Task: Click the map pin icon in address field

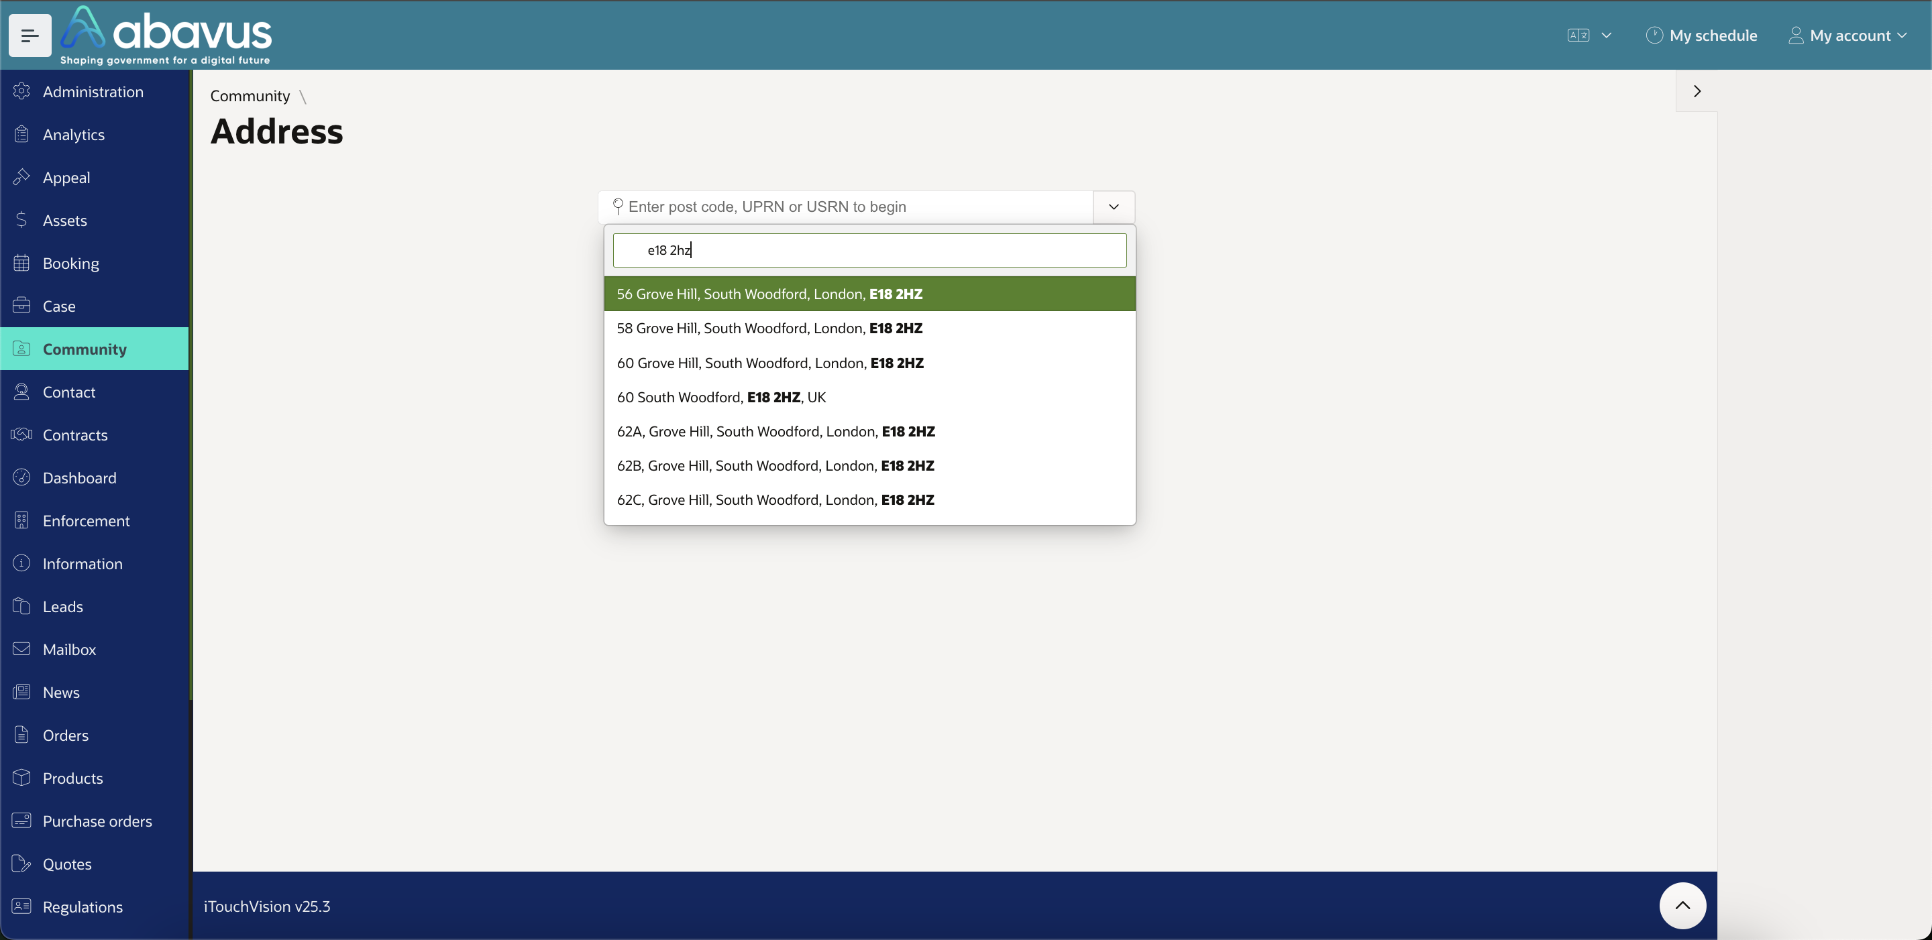Action: tap(618, 207)
